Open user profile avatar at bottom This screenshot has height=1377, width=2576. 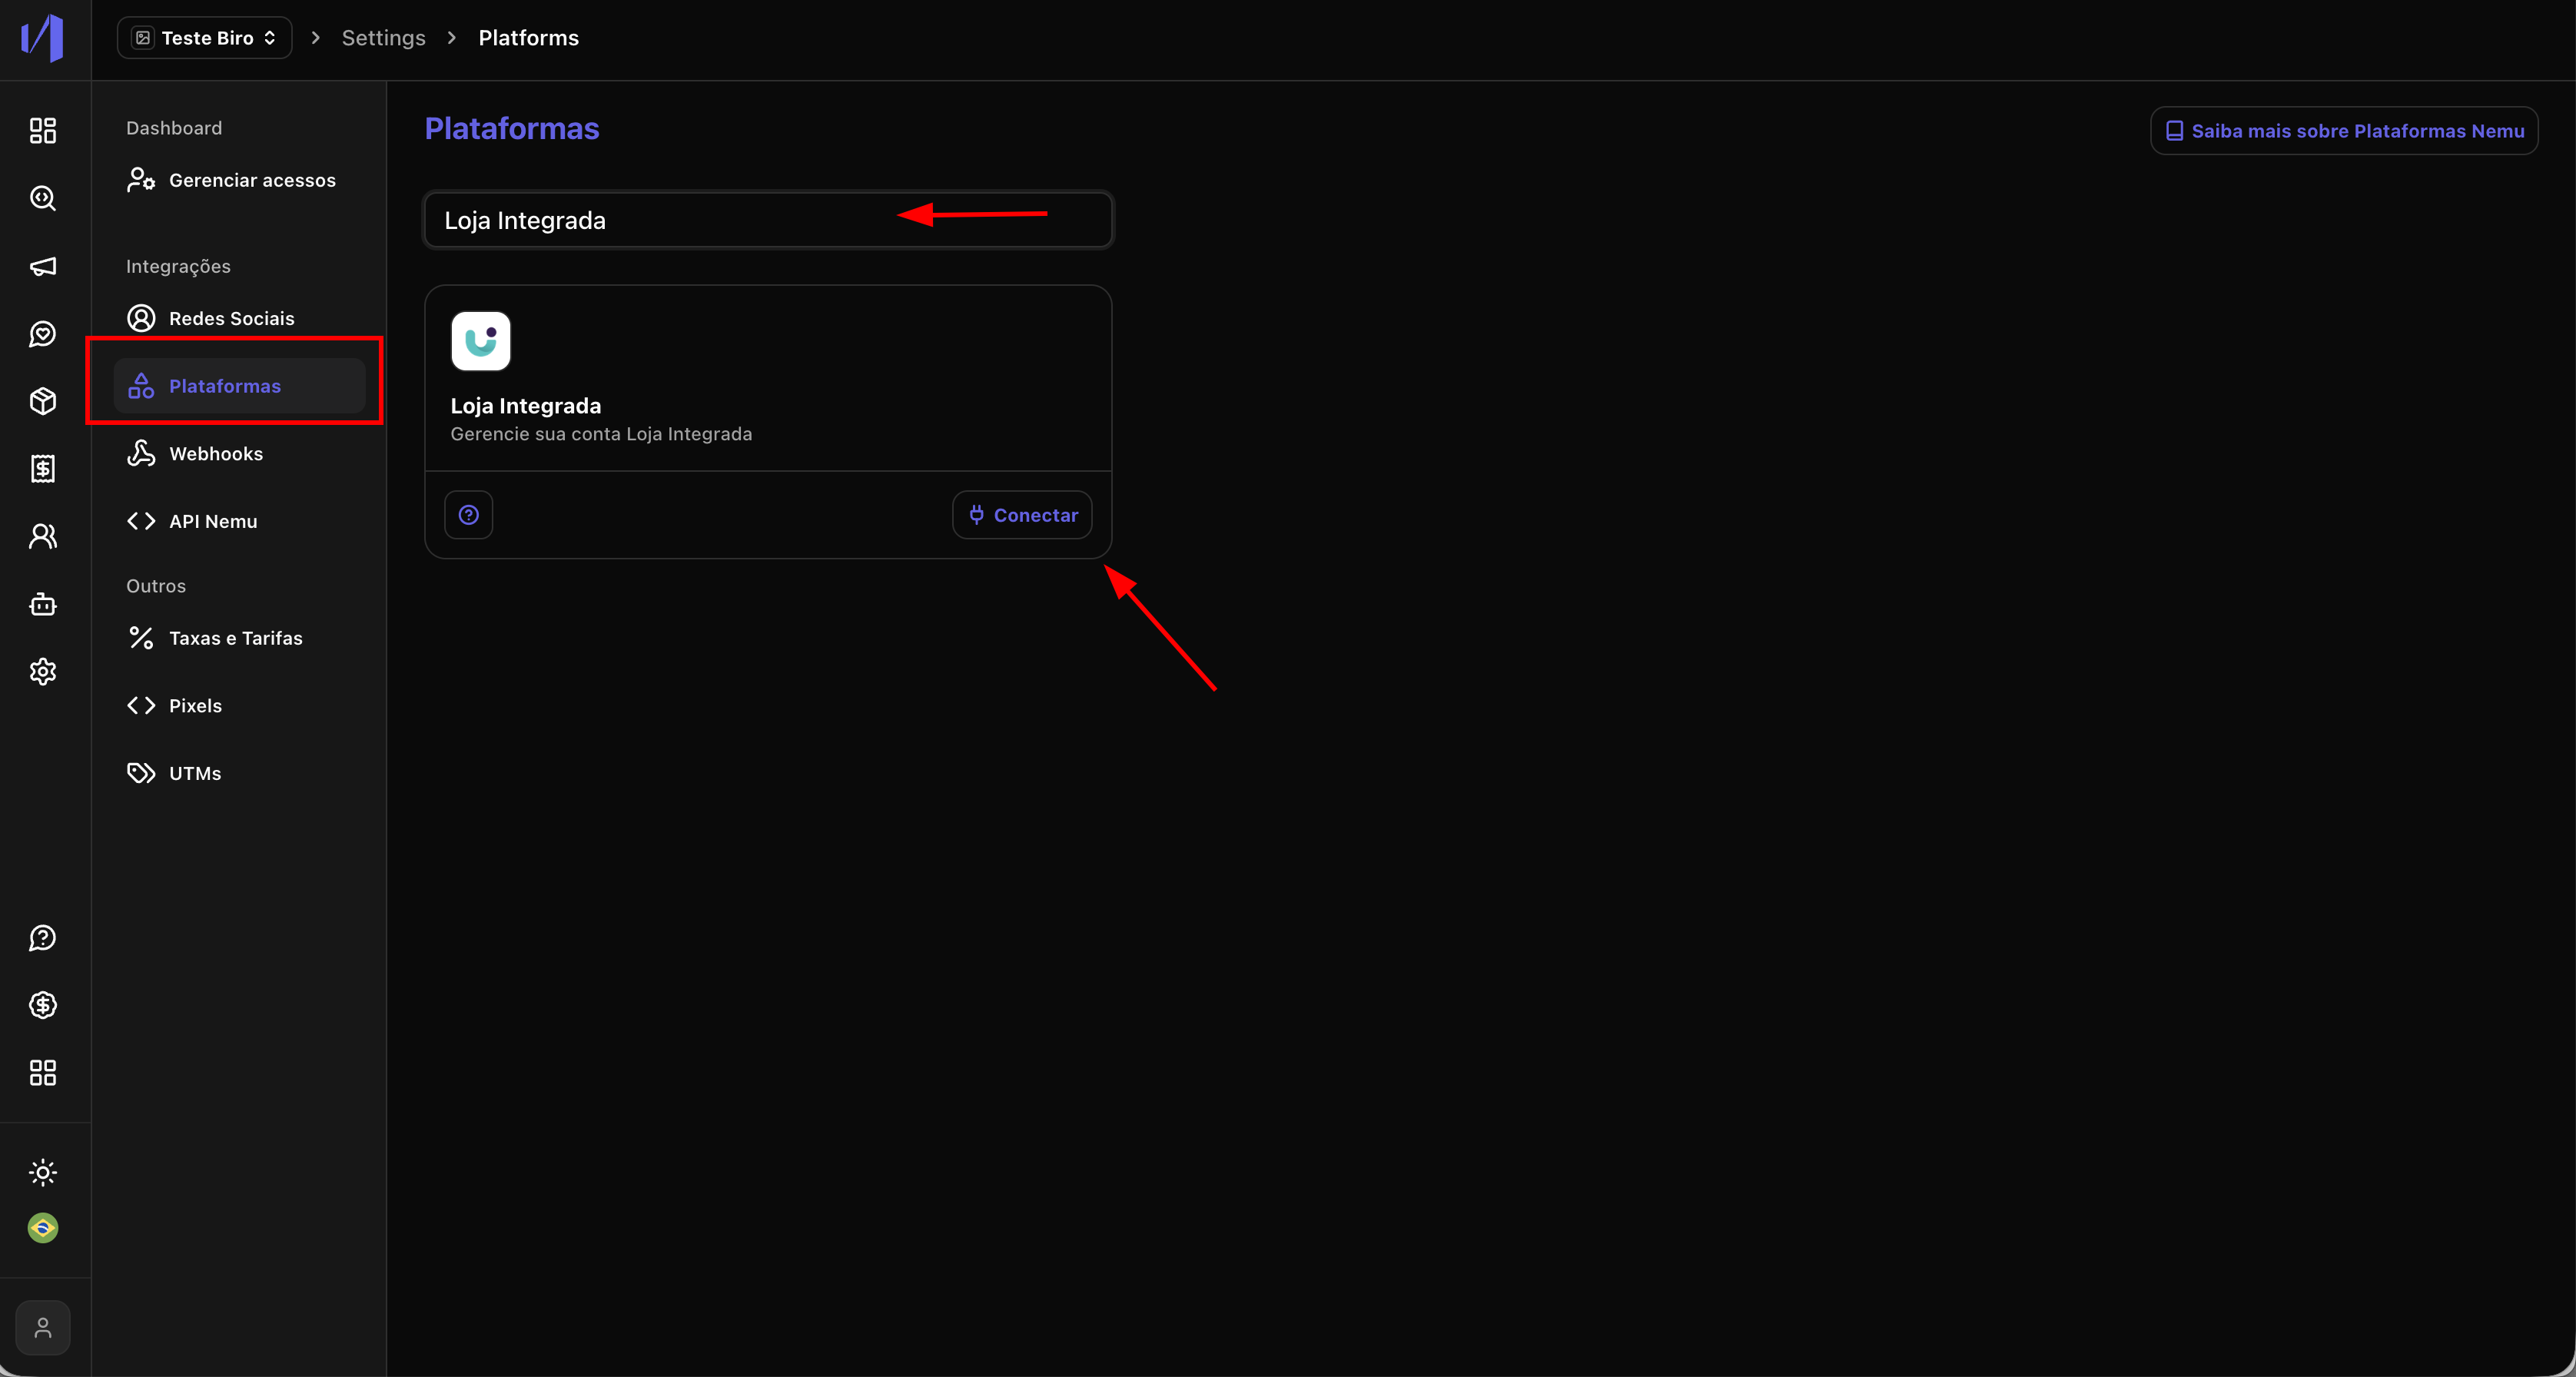pyautogui.click(x=42, y=1328)
